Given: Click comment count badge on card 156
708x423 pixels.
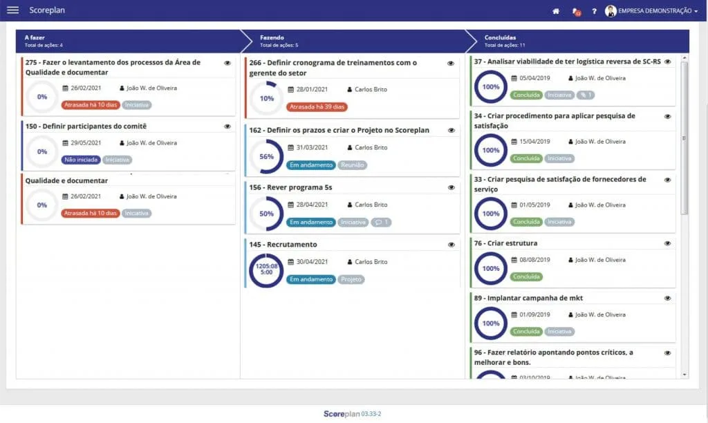Looking at the screenshot, I should [381, 222].
